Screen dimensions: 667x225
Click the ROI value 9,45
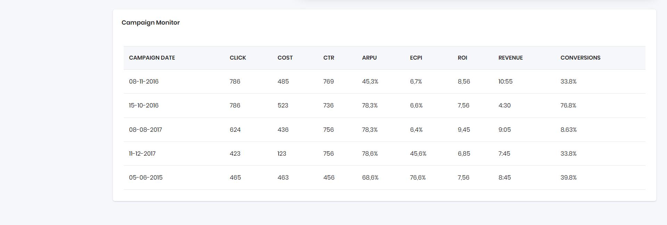click(x=463, y=129)
